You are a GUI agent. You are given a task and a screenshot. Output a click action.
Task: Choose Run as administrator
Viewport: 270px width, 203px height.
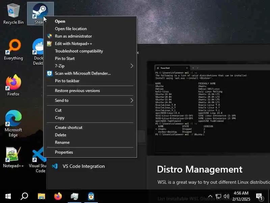[90, 36]
